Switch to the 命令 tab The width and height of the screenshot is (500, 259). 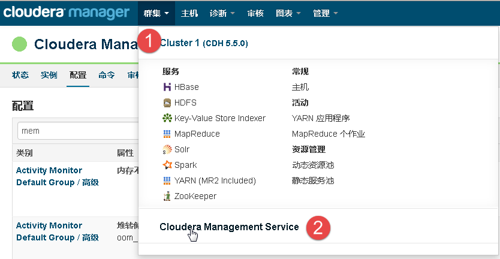[107, 76]
